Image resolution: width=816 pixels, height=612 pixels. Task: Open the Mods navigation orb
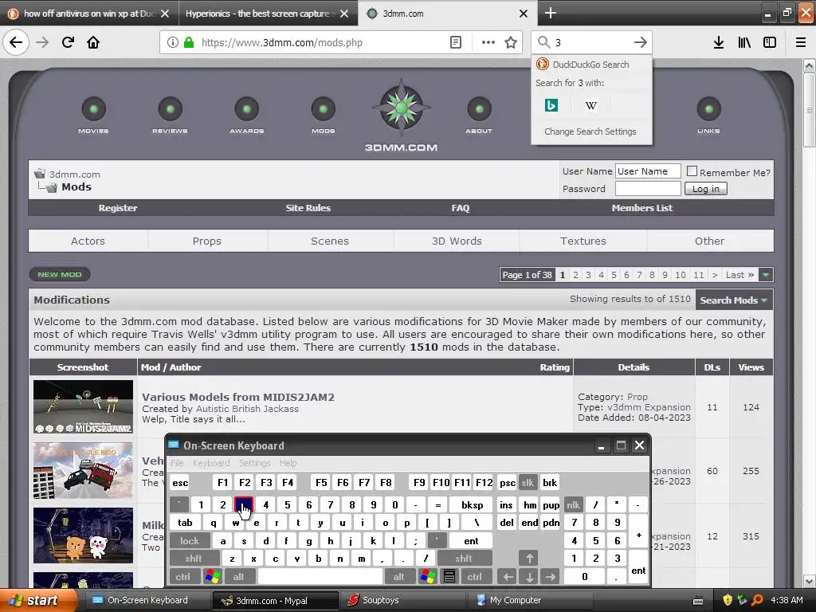[324, 109]
